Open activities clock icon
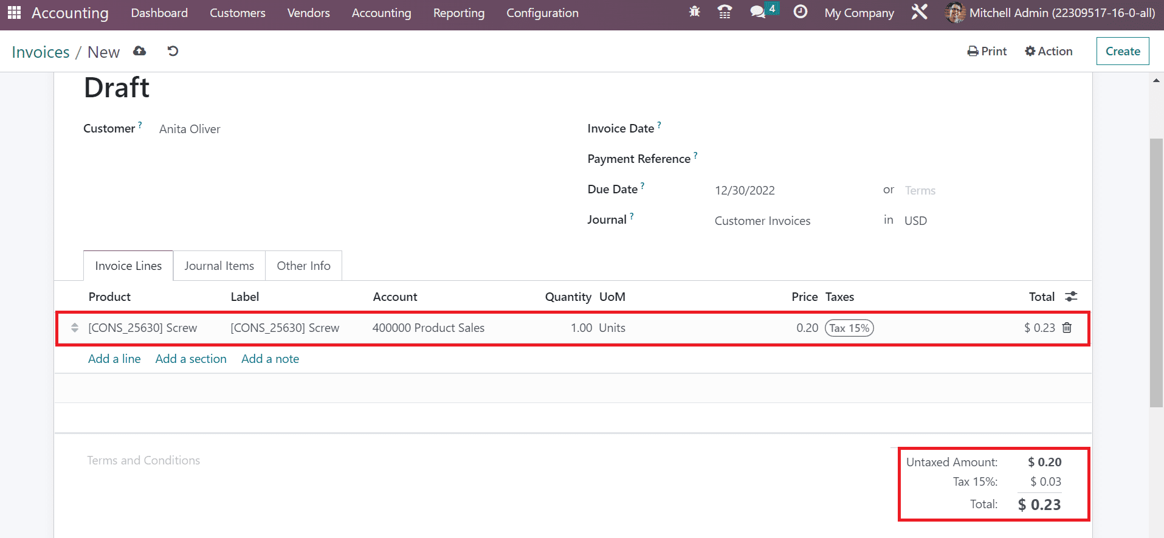Image resolution: width=1164 pixels, height=538 pixels. (801, 12)
